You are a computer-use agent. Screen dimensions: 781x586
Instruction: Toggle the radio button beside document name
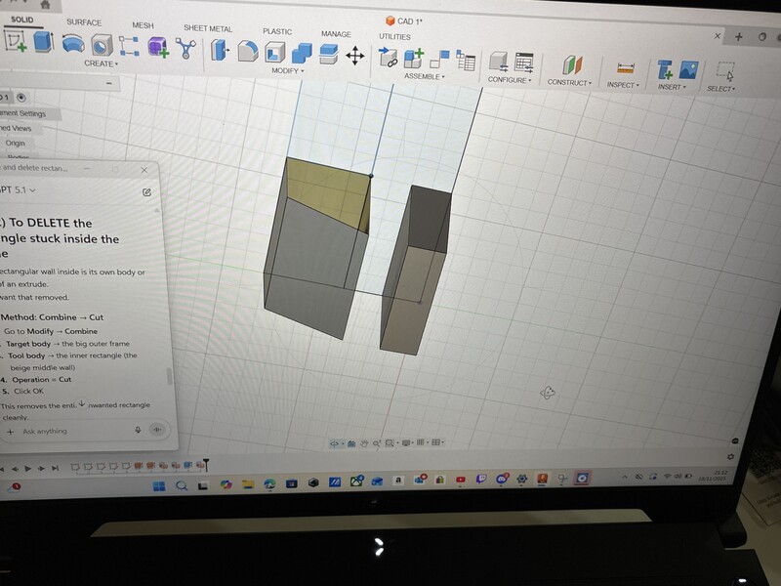coord(21,98)
